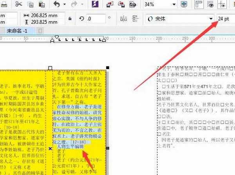
Task: Undo the last action
Action: (57, 4)
